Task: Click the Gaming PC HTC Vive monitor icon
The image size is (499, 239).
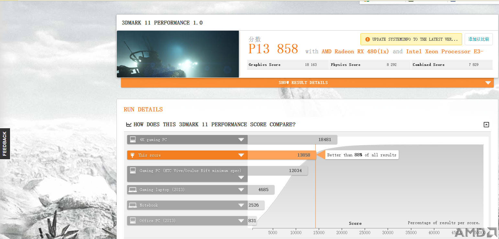Action: [133, 171]
